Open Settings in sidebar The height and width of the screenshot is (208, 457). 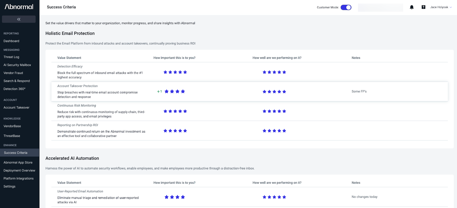pyautogui.click(x=9, y=187)
